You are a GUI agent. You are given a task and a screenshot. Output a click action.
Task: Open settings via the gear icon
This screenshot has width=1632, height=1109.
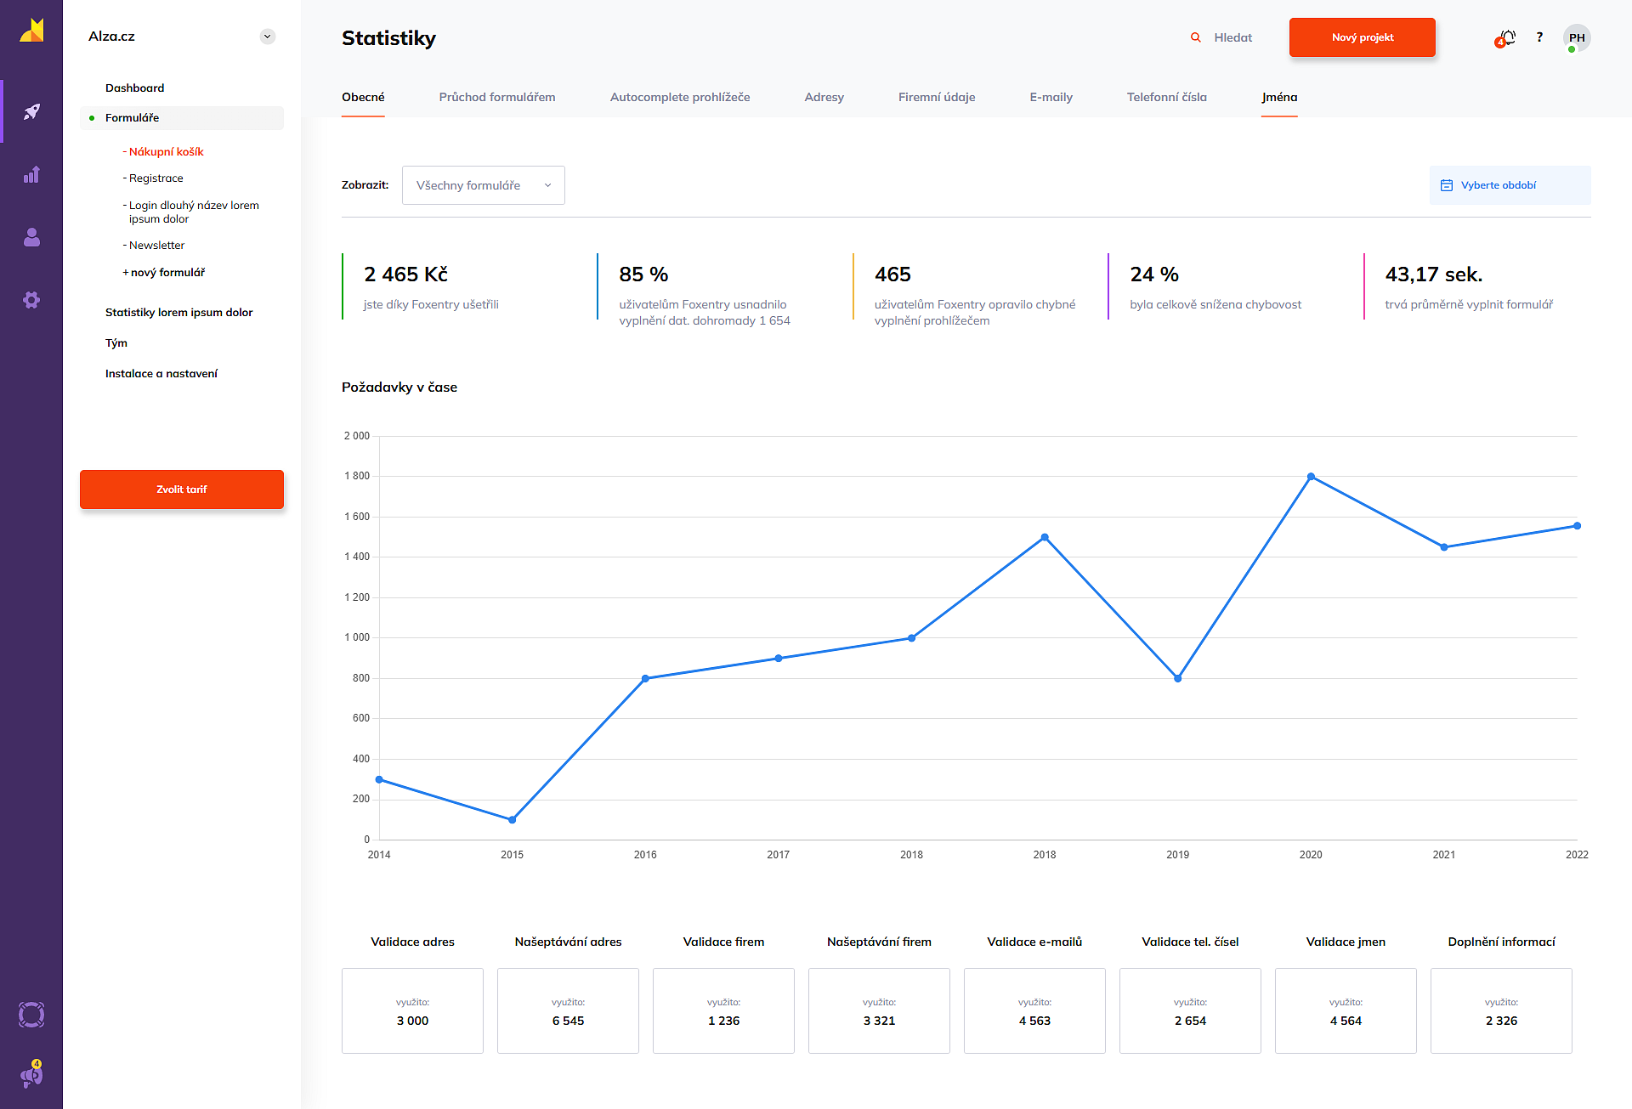31,300
